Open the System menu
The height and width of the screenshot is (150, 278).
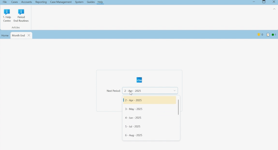click(x=79, y=2)
